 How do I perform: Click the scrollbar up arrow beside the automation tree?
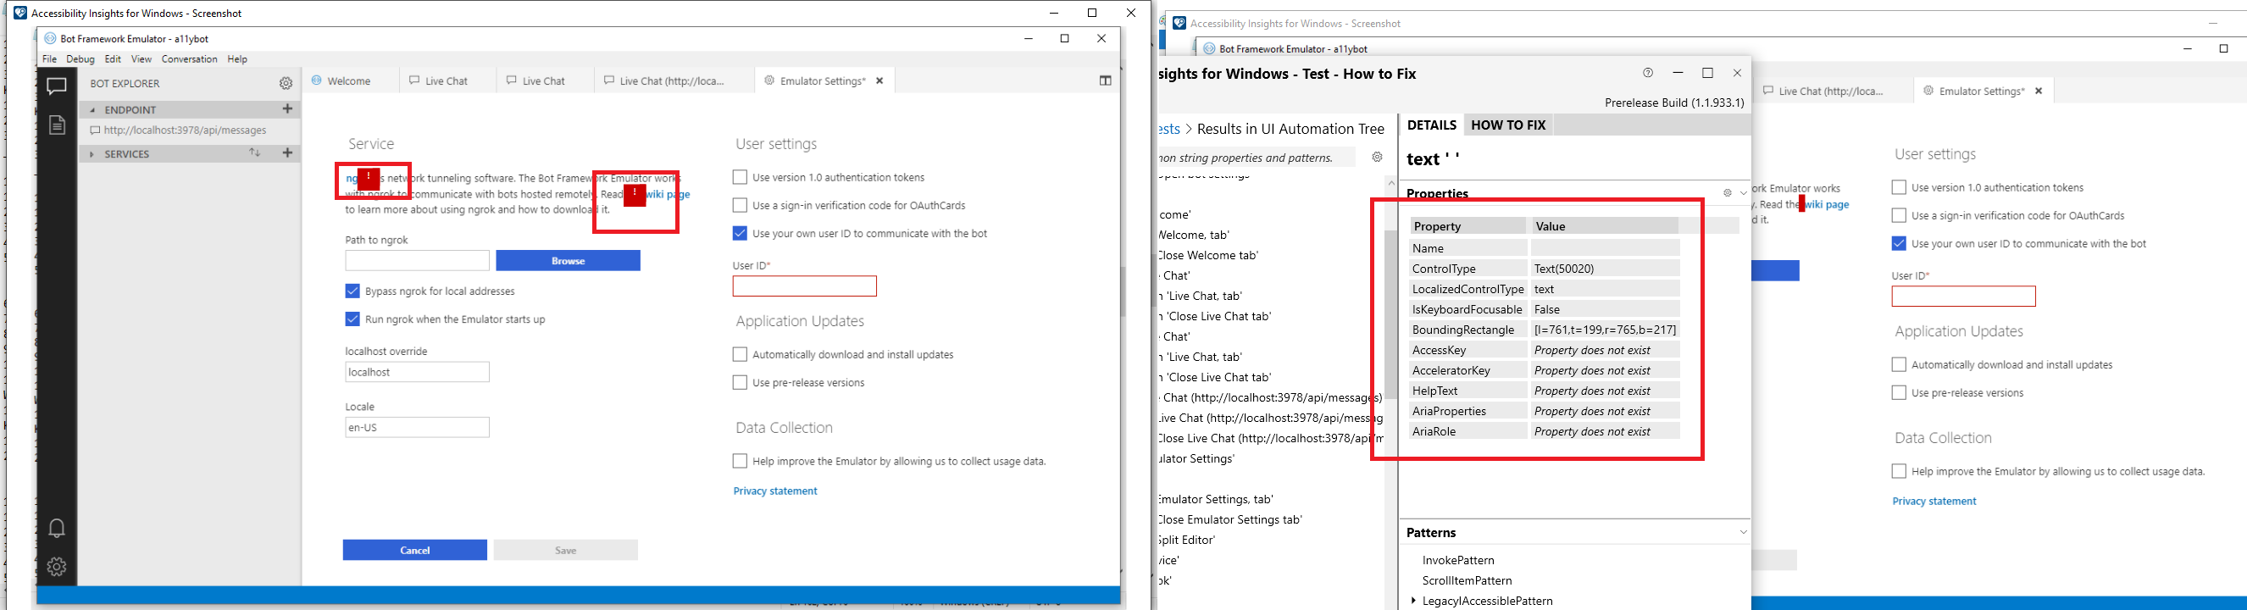coord(1390,182)
